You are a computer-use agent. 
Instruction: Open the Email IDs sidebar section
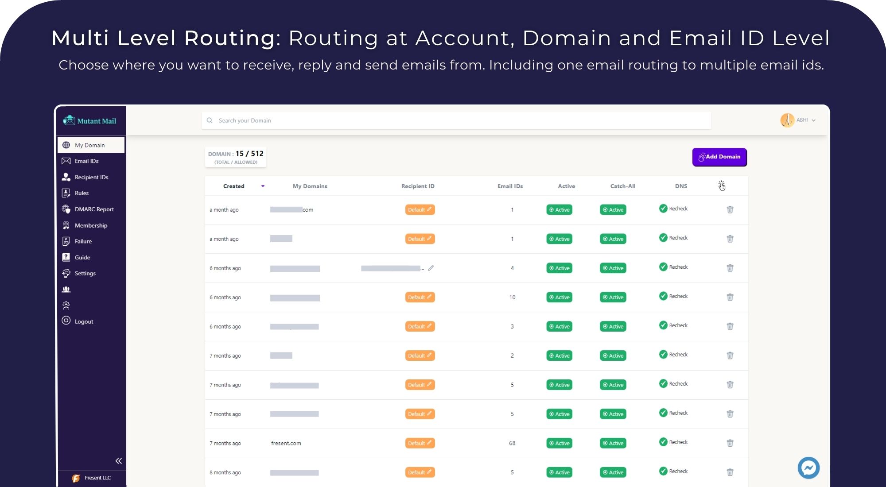[86, 161]
